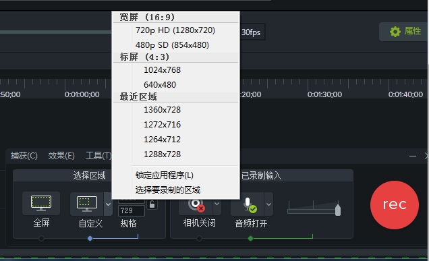This screenshot has width=429, height=261.
Task: Open the 捕获(C) menu
Action: coord(24,156)
